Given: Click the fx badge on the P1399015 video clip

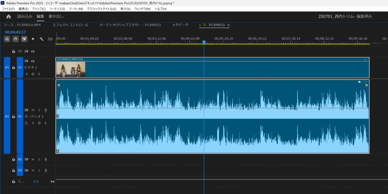Looking at the screenshot, I should [366, 59].
